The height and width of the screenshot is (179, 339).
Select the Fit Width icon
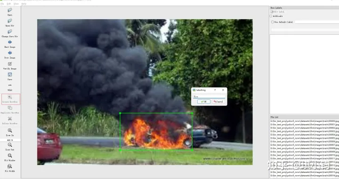(10, 166)
